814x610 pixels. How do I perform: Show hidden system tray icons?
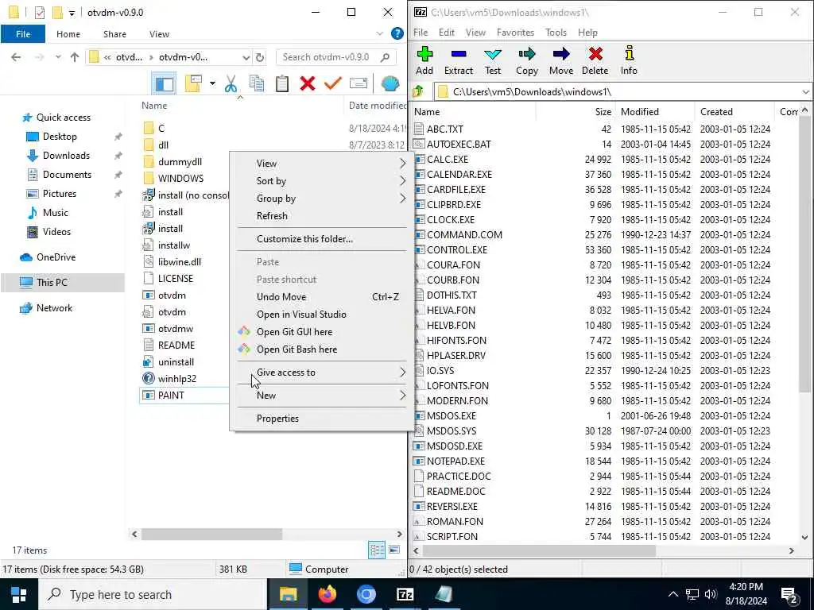[673, 594]
